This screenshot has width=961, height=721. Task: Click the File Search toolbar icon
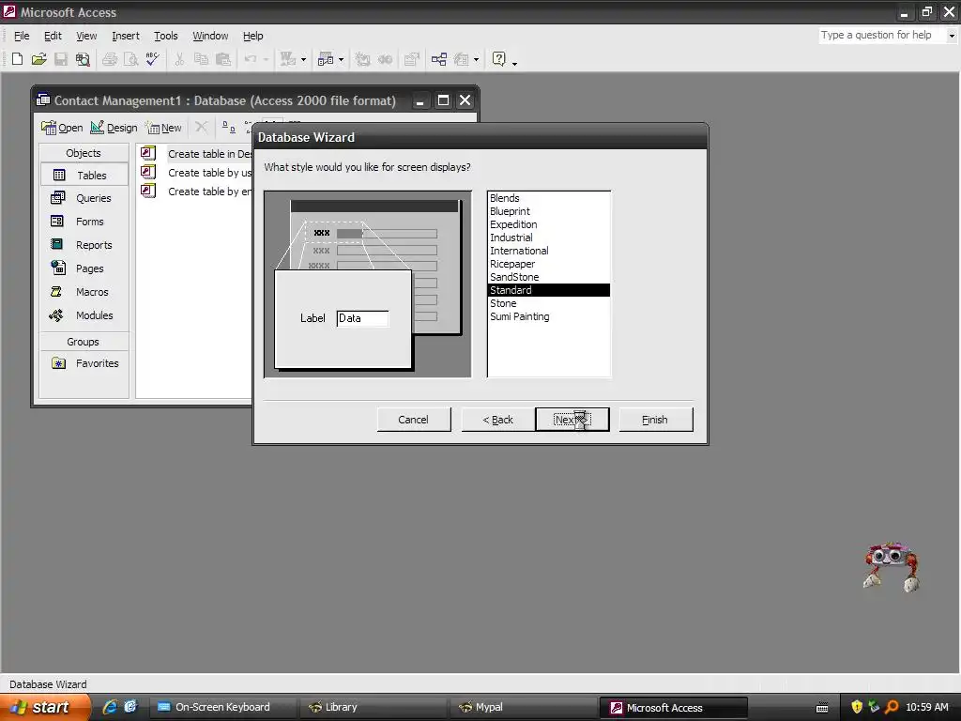tap(83, 59)
